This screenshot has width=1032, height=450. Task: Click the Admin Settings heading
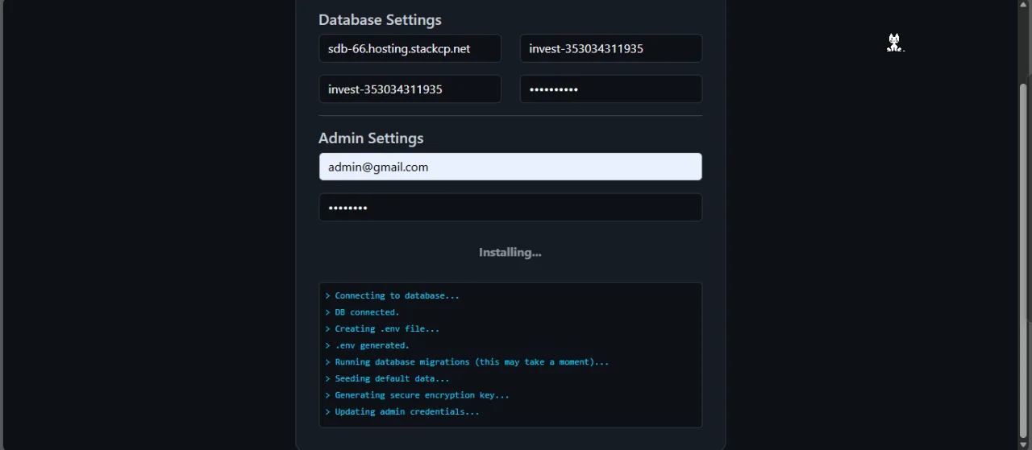click(x=371, y=138)
